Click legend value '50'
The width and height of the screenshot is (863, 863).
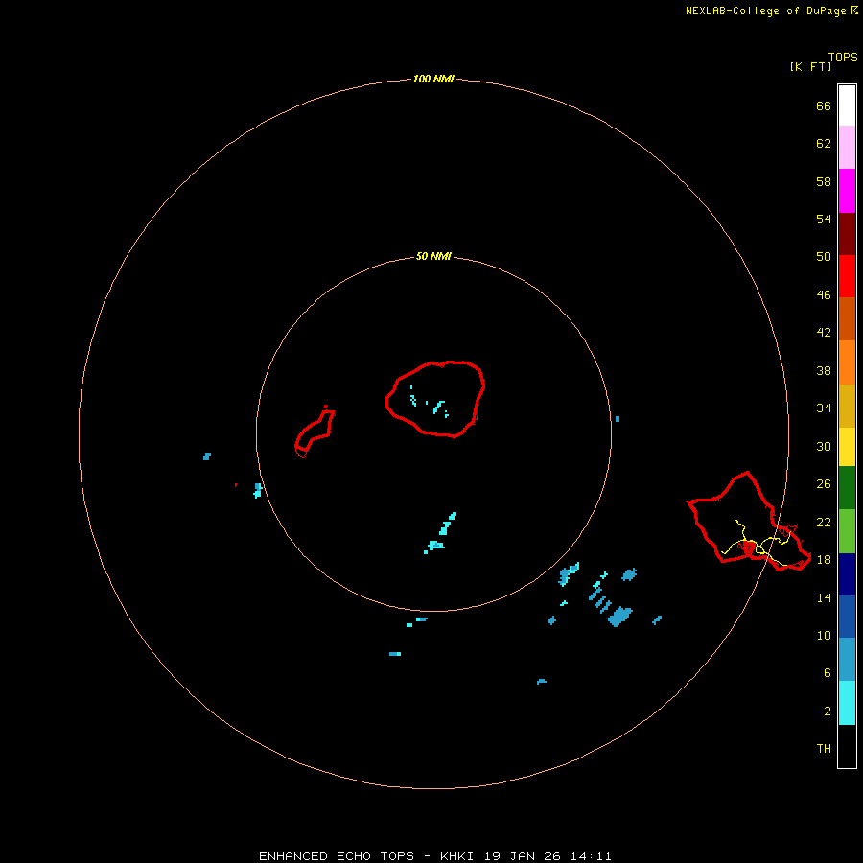pos(824,256)
